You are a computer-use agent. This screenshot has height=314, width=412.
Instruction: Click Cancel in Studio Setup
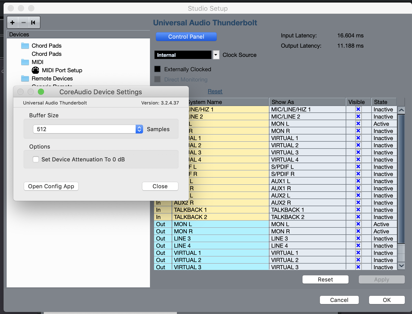[x=339, y=300]
